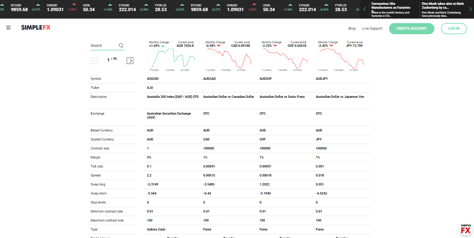
Task: Open the hamburger menu
Action: coord(8,28)
